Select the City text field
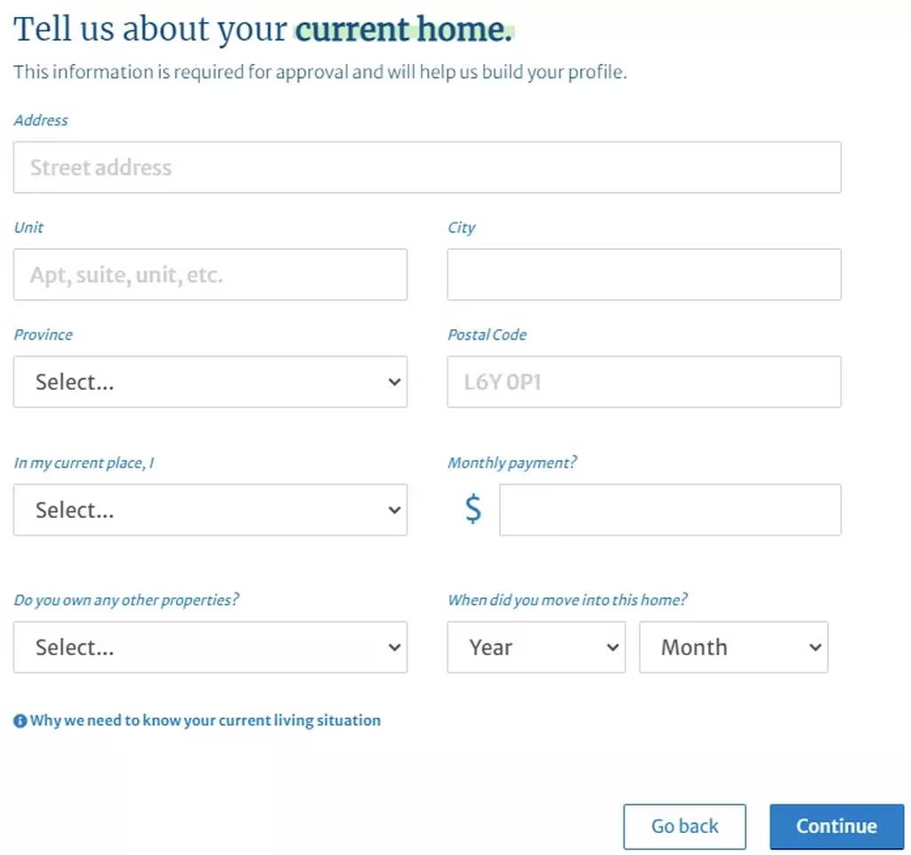This screenshot has width=911, height=855. [x=644, y=275]
